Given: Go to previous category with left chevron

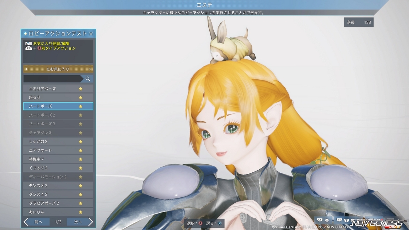Looking at the screenshot, I should coord(27,69).
